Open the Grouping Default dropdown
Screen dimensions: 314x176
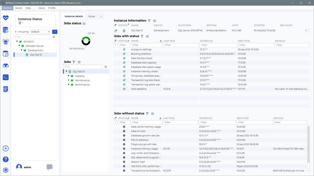[x=40, y=32]
